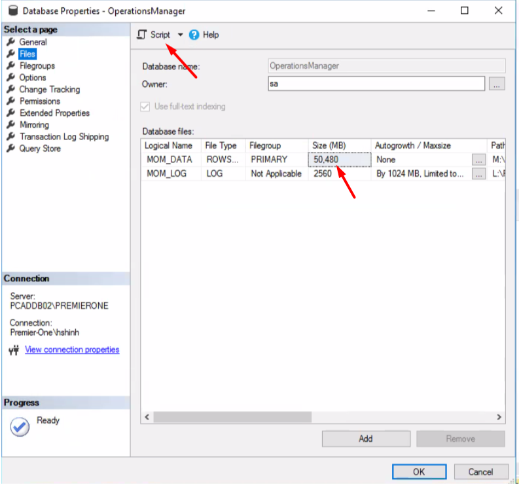
Task: Click the database icon in title bar
Action: (13, 10)
